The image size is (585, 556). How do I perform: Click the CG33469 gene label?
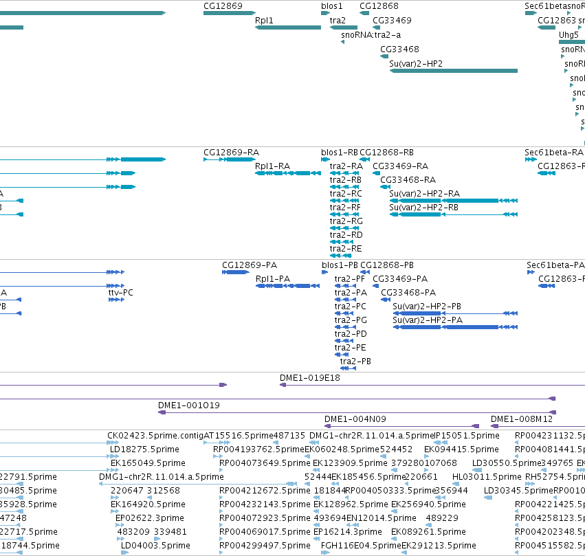pyautogui.click(x=392, y=21)
